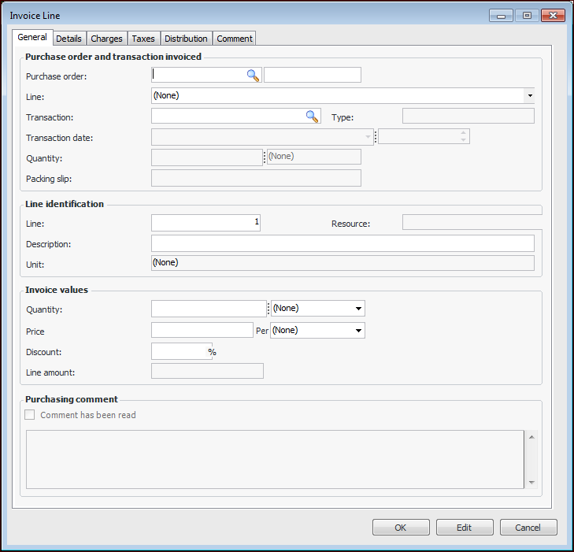The image size is (574, 552).
Task: Go to the Distribution tab
Action: tap(186, 39)
